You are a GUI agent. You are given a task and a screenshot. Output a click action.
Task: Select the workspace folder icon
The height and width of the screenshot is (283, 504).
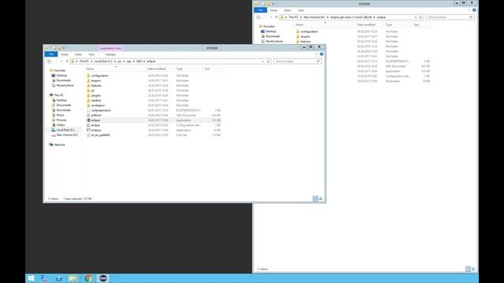pyautogui.click(x=88, y=105)
